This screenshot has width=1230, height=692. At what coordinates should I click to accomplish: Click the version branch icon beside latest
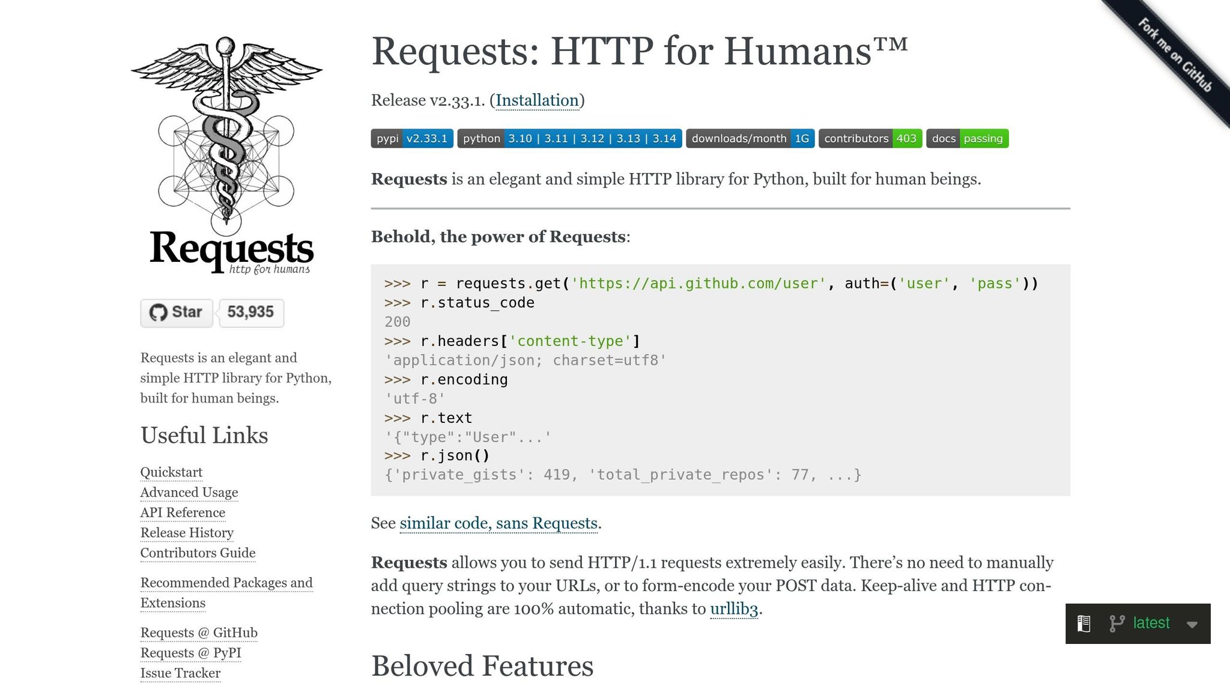pos(1116,624)
